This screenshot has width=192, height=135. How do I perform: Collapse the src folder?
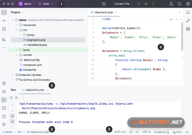pos(16,30)
